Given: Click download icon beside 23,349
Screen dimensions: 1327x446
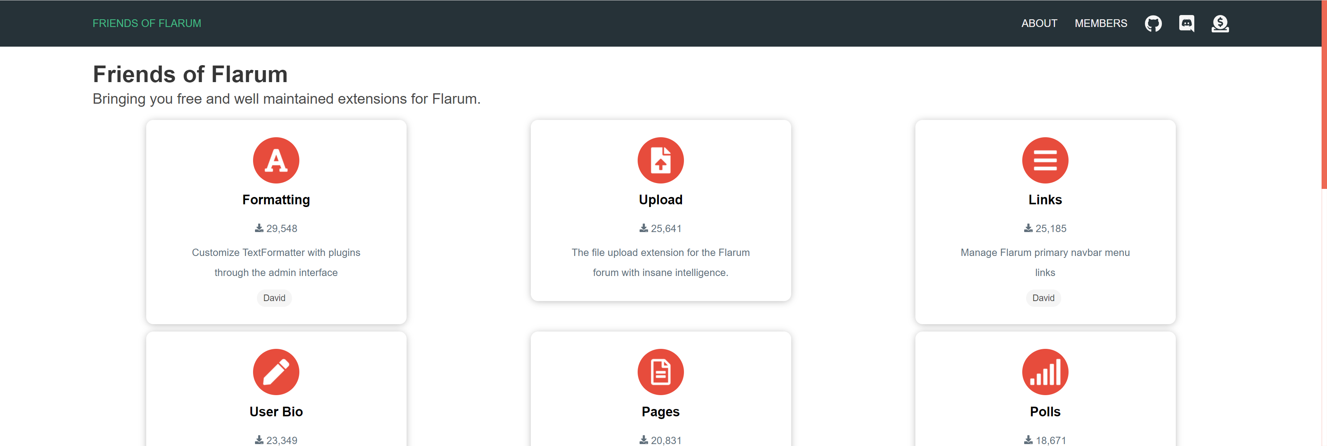Looking at the screenshot, I should [x=259, y=440].
